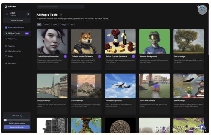Image resolution: width=211 pixels, height=135 pixels.
Task: Open Remove Background tool thumbnail
Action: [154, 42]
